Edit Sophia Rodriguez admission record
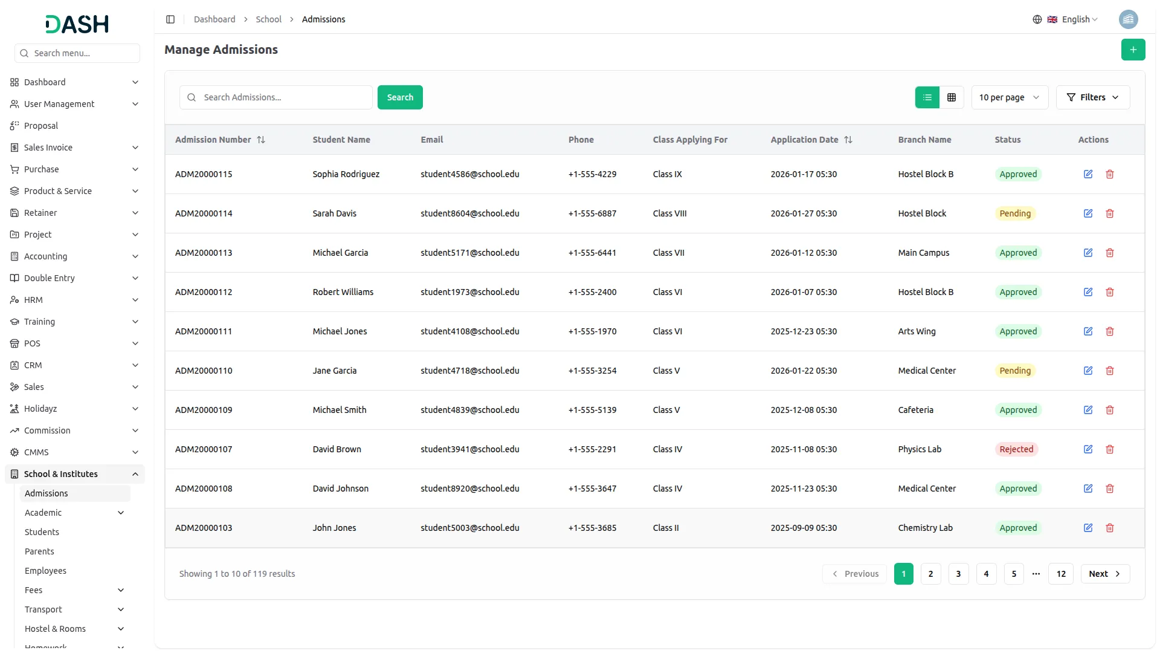Image resolution: width=1160 pixels, height=653 pixels. tap(1087, 174)
